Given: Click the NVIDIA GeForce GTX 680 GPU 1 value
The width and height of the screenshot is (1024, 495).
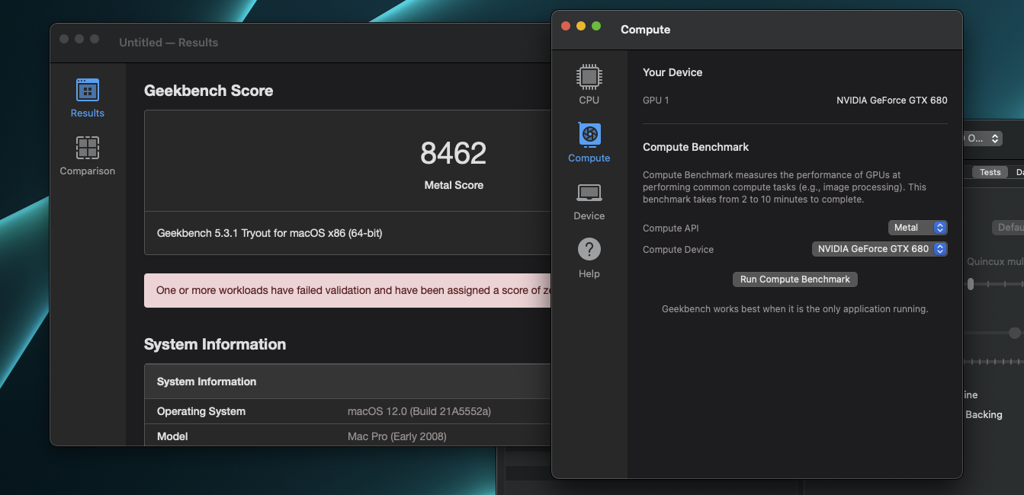Looking at the screenshot, I should point(891,101).
